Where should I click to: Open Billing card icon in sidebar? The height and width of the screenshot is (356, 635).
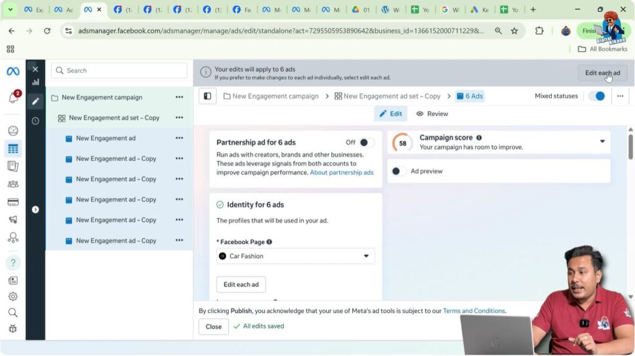pyautogui.click(x=13, y=202)
